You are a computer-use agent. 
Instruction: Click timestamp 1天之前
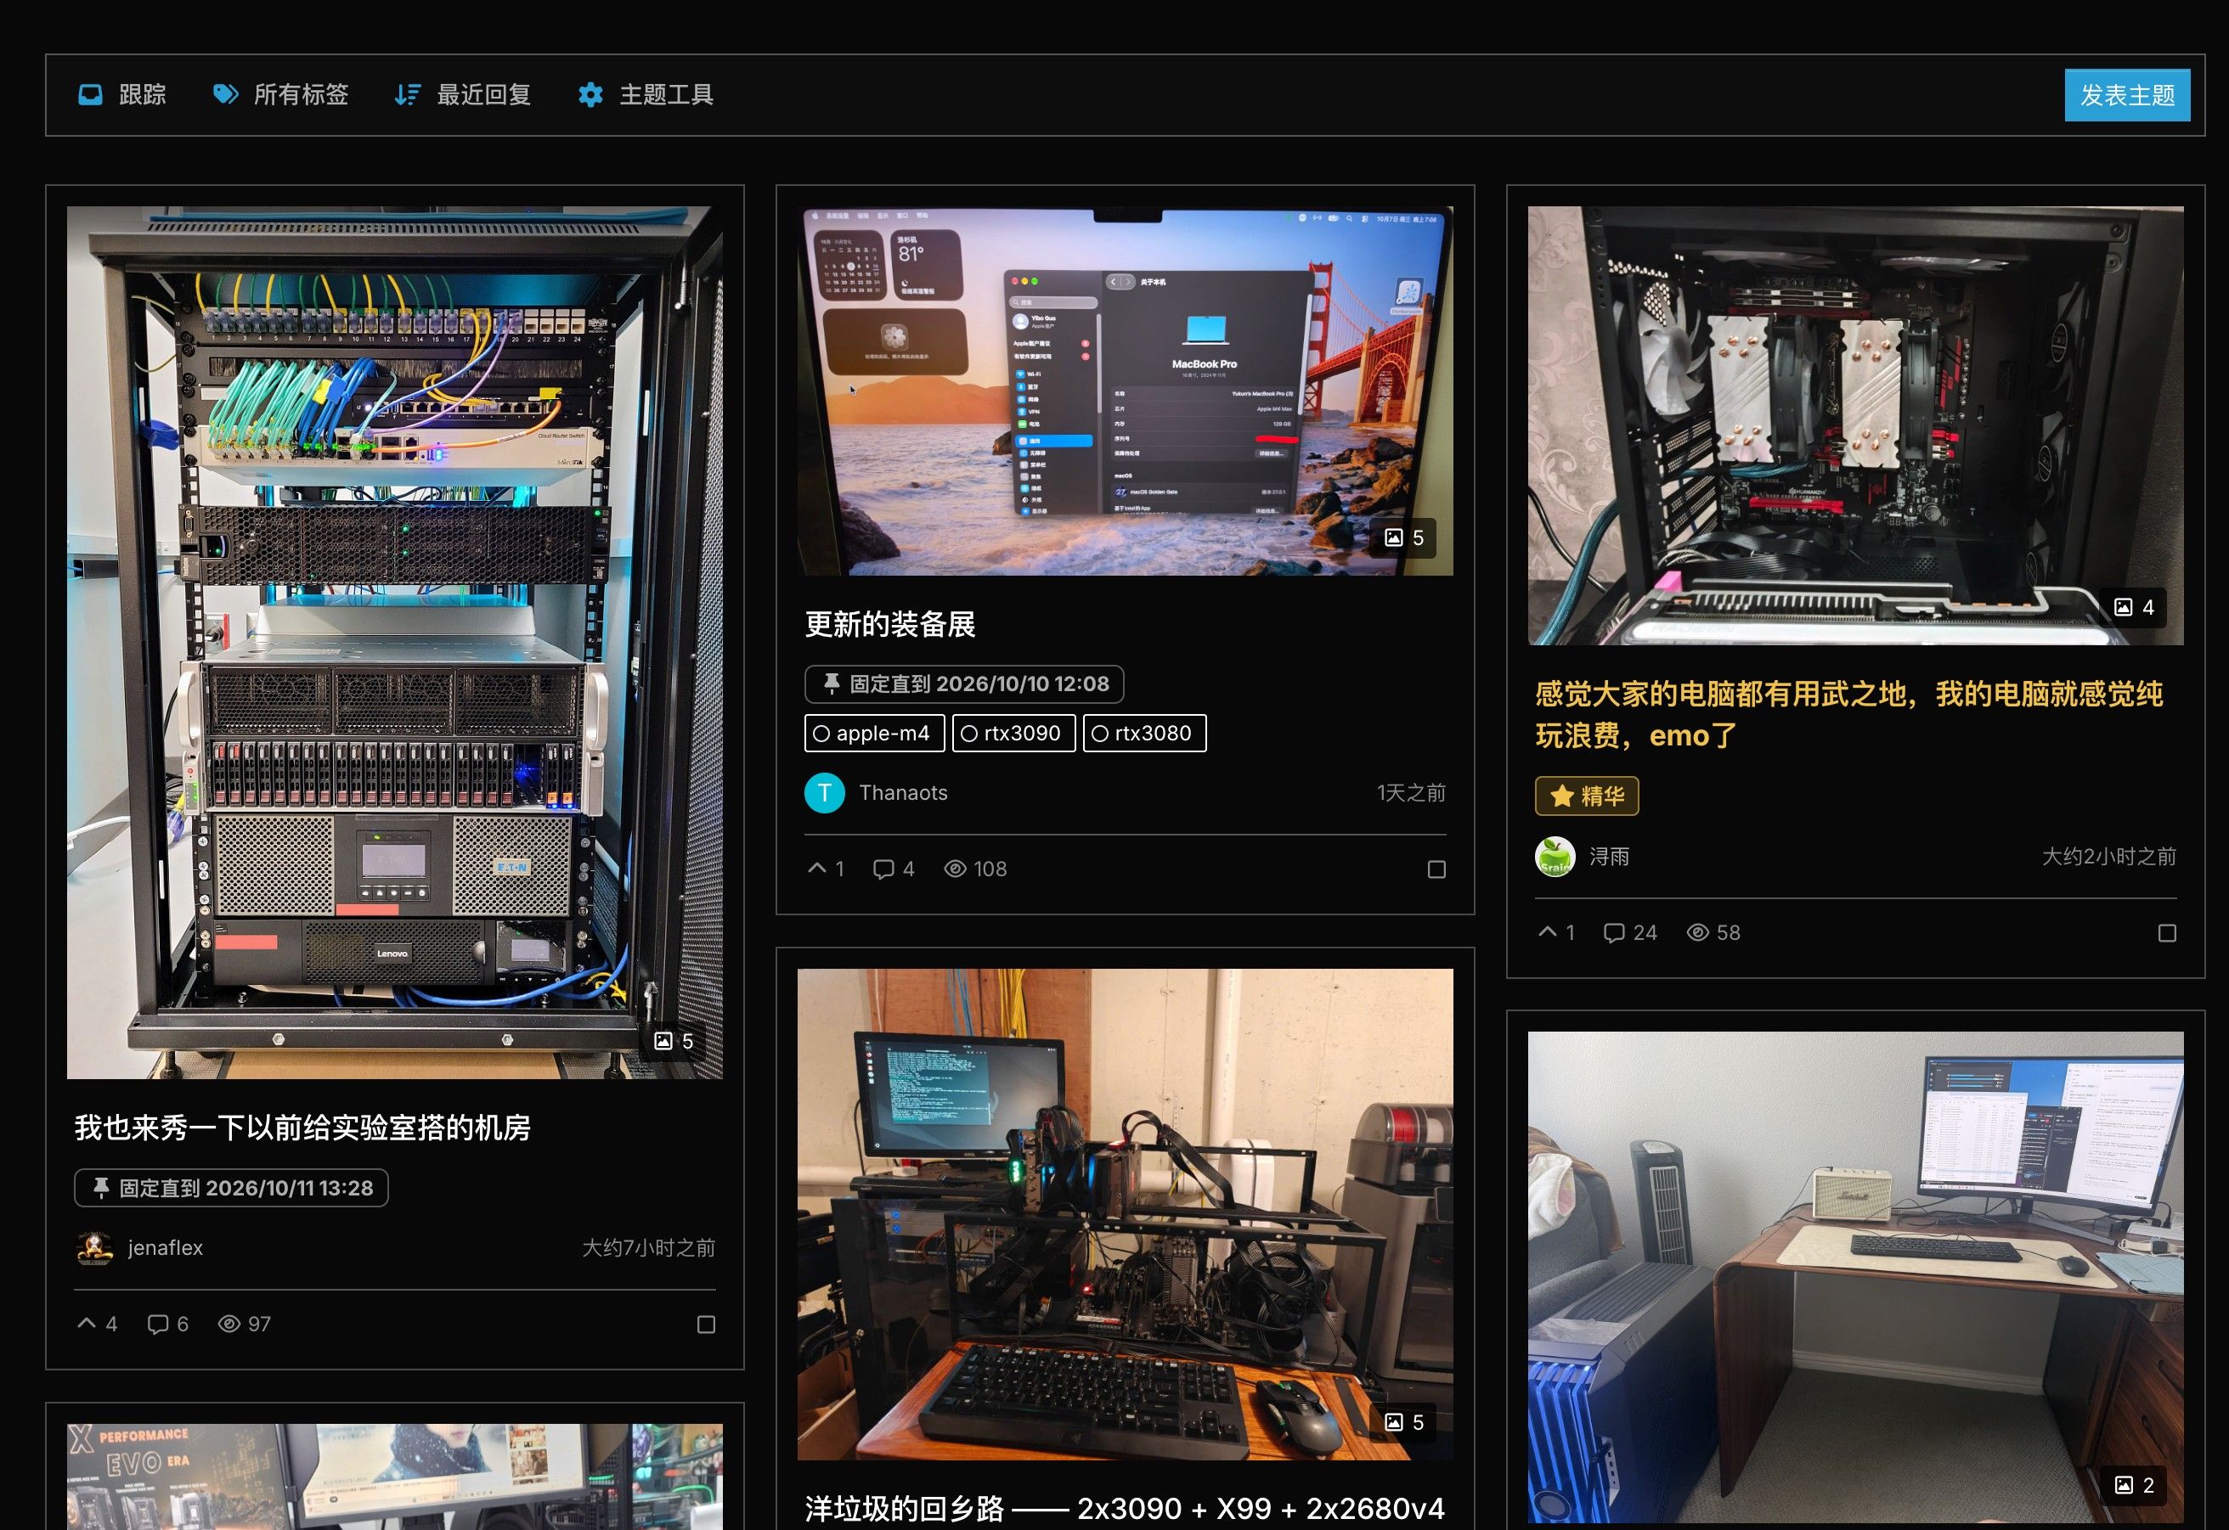(1411, 793)
